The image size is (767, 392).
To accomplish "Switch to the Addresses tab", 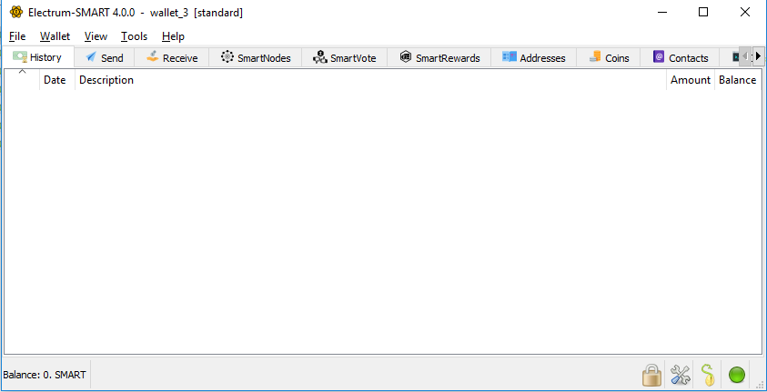I will [x=534, y=57].
